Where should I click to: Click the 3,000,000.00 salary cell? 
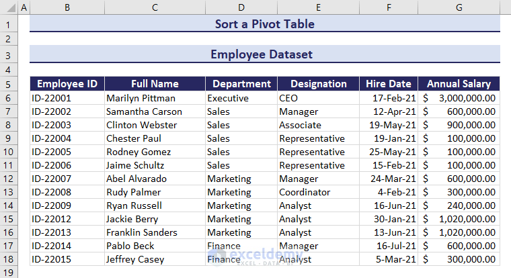459,98
